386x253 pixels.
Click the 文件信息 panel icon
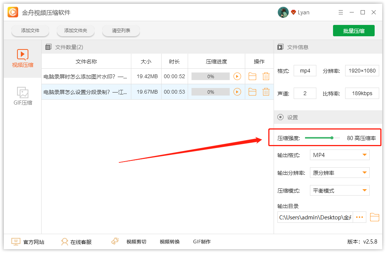[280, 47]
